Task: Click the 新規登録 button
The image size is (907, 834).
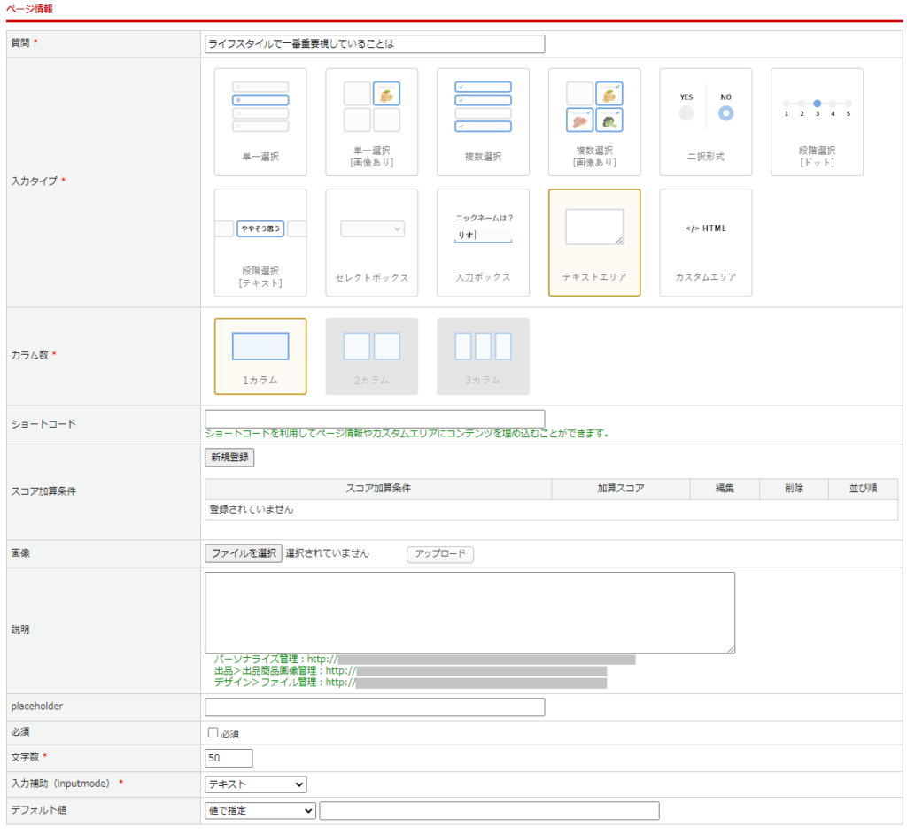Action: (x=229, y=458)
